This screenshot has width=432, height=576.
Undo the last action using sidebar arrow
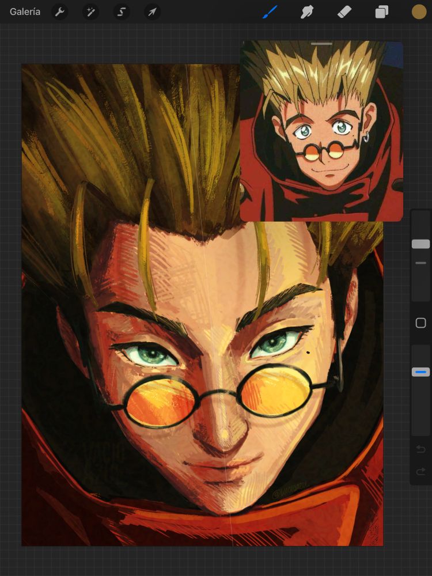(x=420, y=449)
